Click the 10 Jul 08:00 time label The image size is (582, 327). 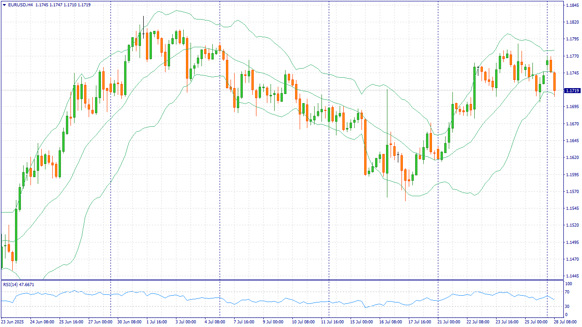click(x=304, y=322)
